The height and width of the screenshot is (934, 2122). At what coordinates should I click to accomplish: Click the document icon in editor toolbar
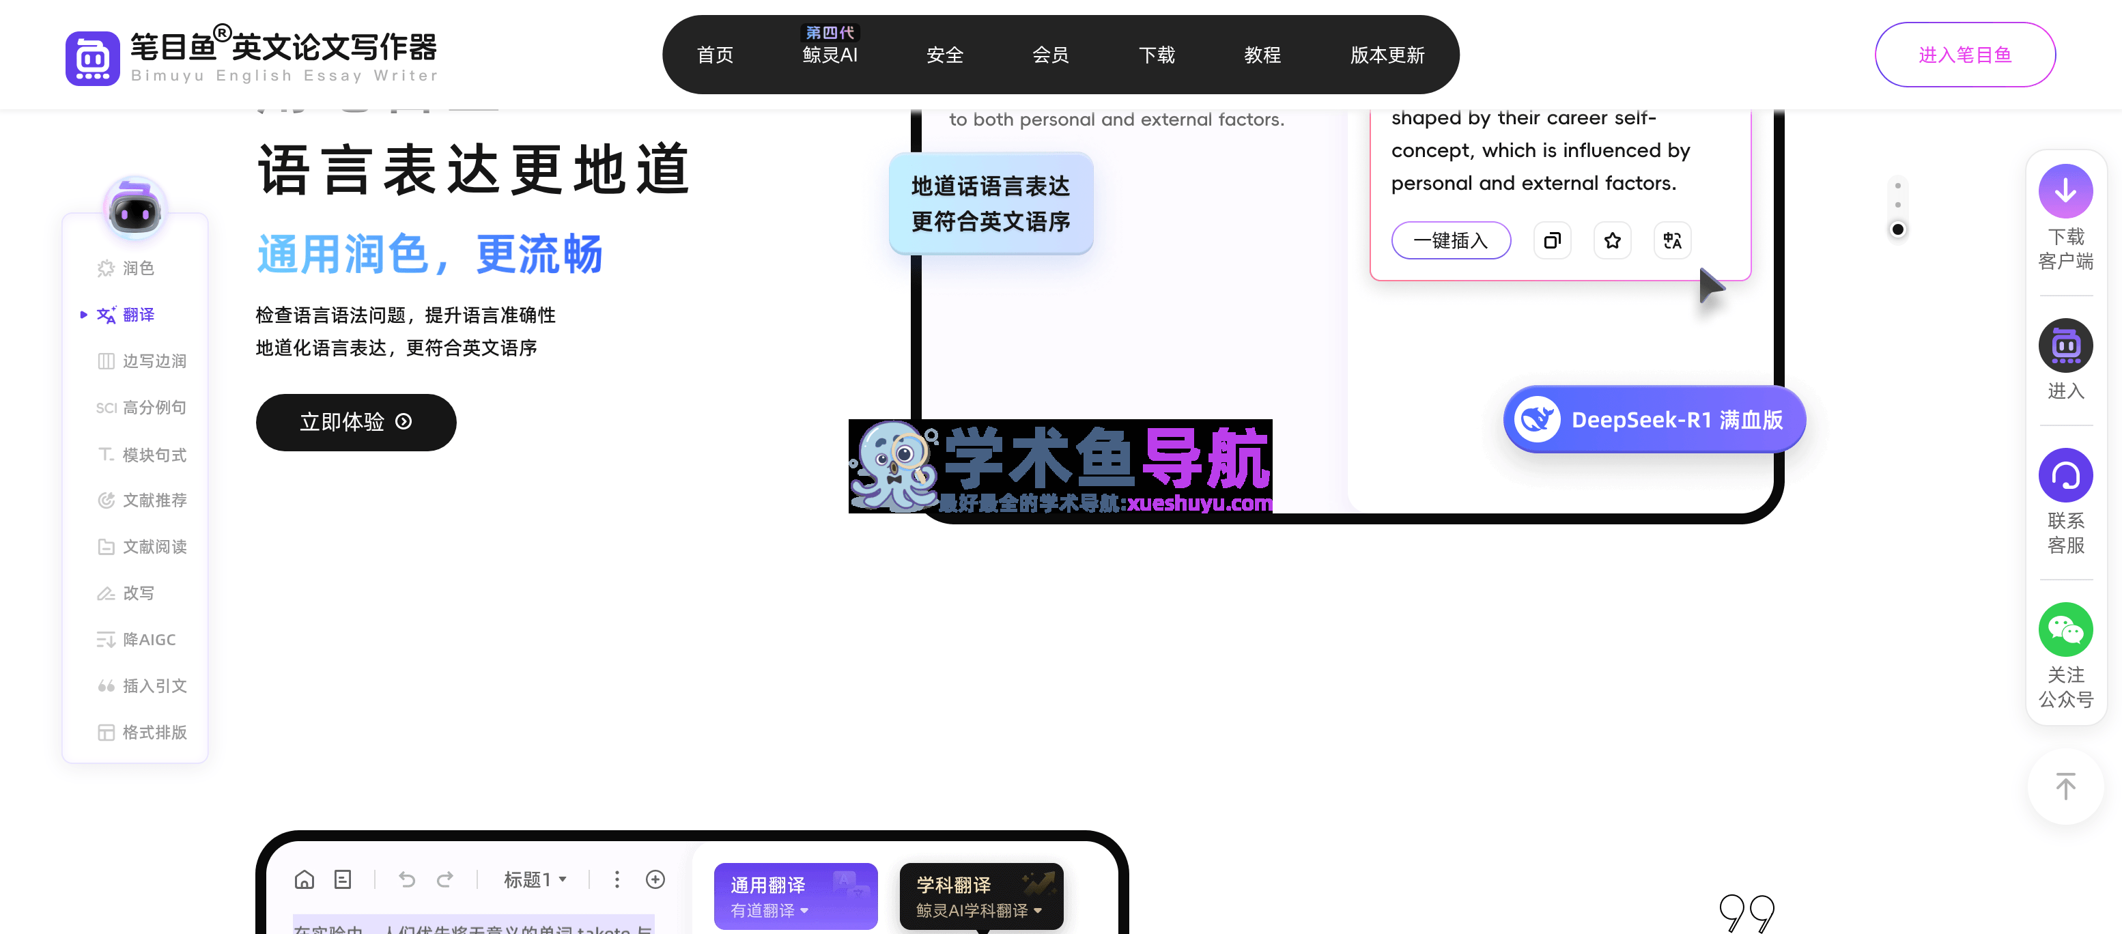[343, 879]
